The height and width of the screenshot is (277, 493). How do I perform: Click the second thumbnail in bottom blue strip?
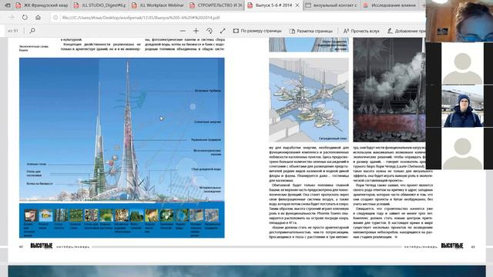tap(45, 215)
